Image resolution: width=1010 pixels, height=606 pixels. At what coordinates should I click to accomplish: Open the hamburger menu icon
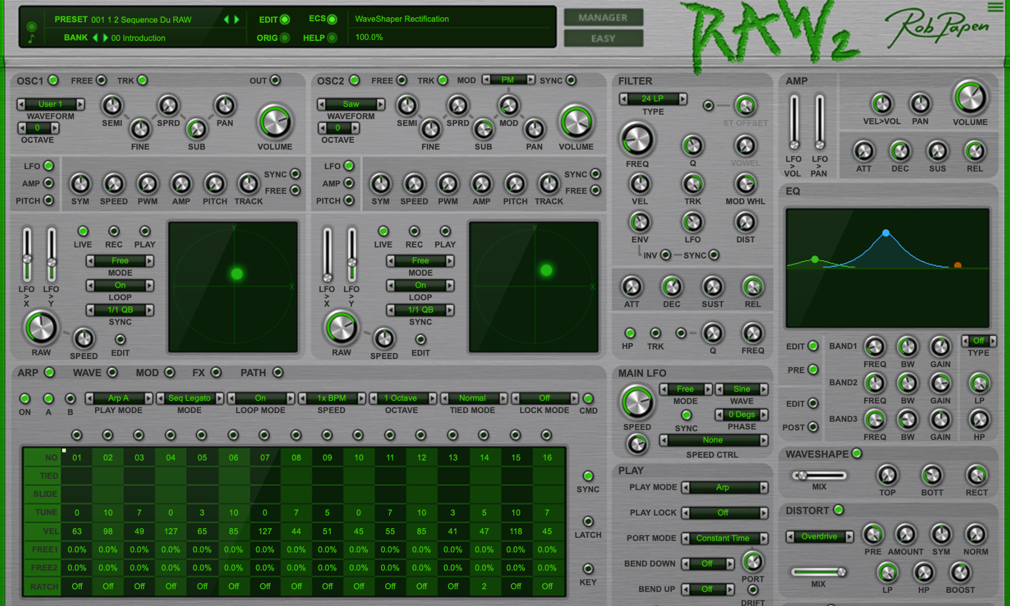click(x=995, y=7)
